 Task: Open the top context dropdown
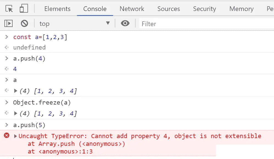74,23
